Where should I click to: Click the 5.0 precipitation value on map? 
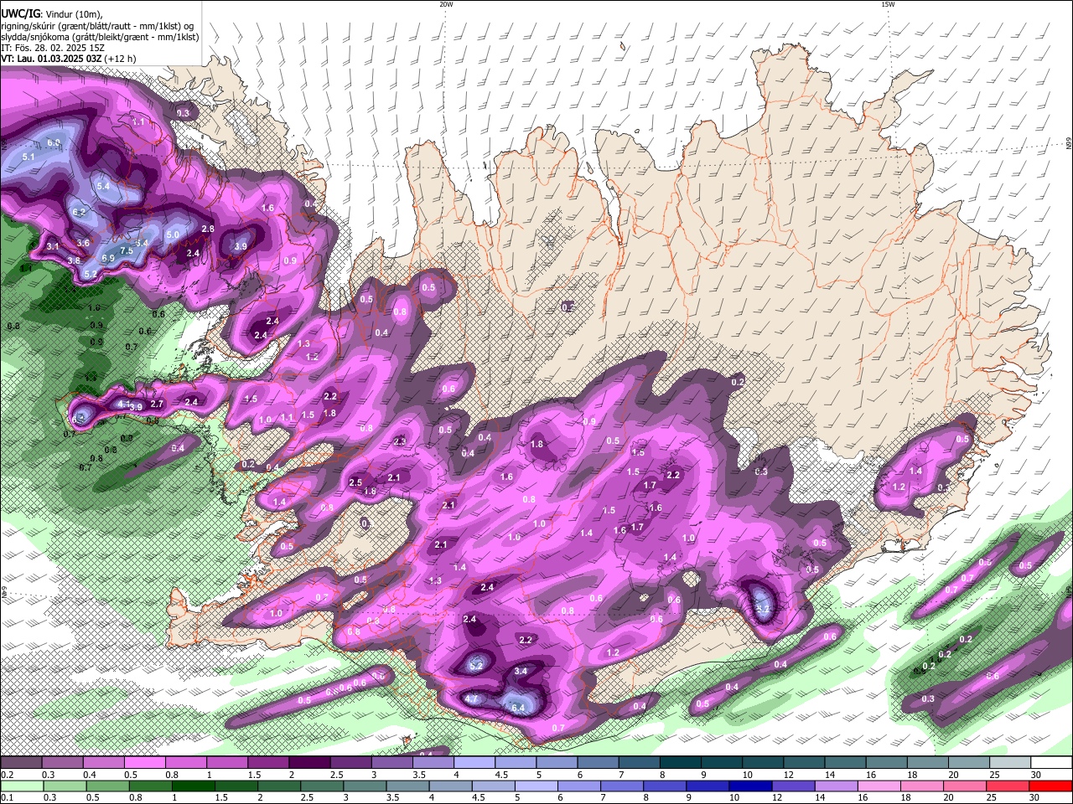[174, 234]
